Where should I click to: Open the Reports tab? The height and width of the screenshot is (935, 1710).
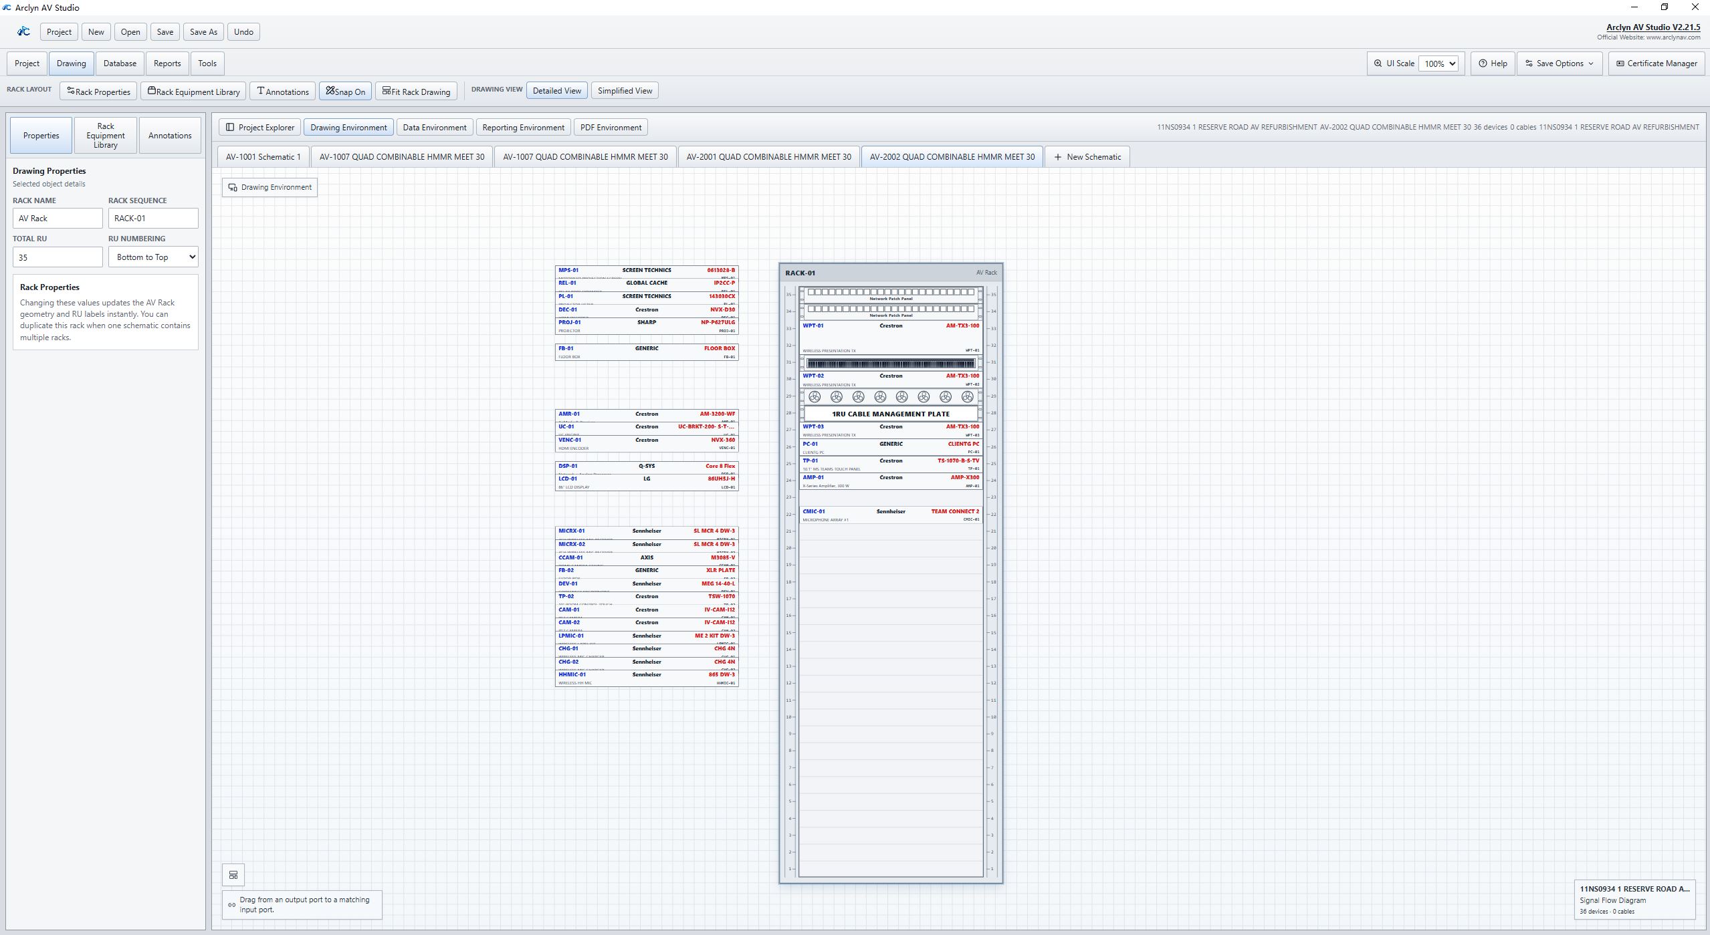167,63
